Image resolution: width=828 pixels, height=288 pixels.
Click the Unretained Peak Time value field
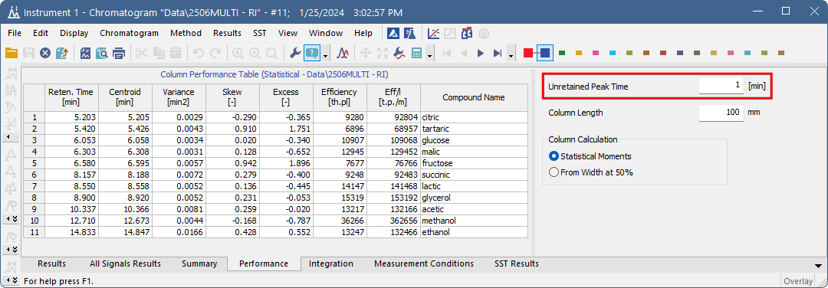click(x=721, y=86)
